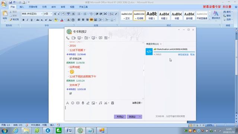
Task: Collapse the chat window's right side panel
Action: coord(144,70)
